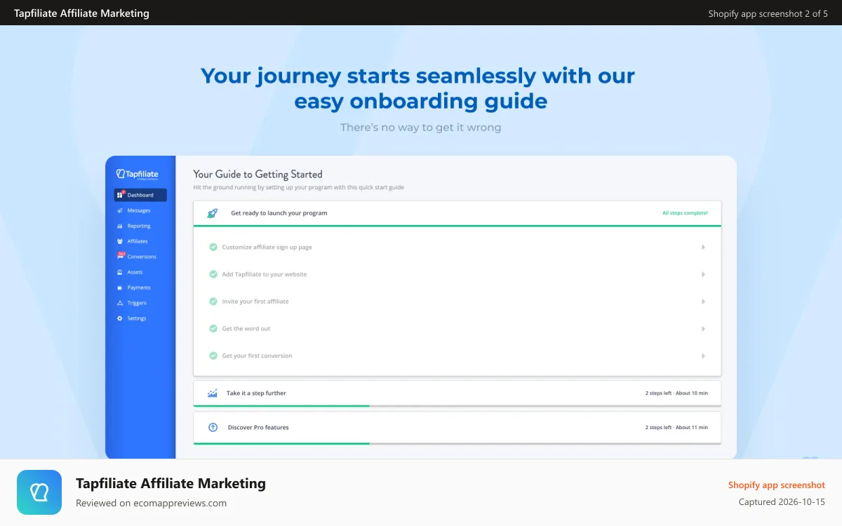Click the Tapfiliate app icon in the footer
842x526 pixels.
click(x=39, y=492)
